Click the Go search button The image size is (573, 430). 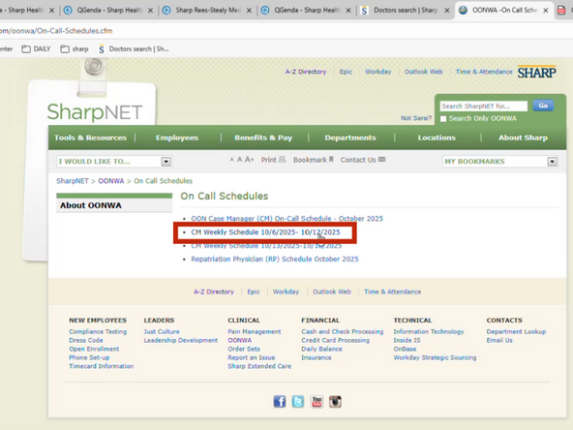click(543, 106)
